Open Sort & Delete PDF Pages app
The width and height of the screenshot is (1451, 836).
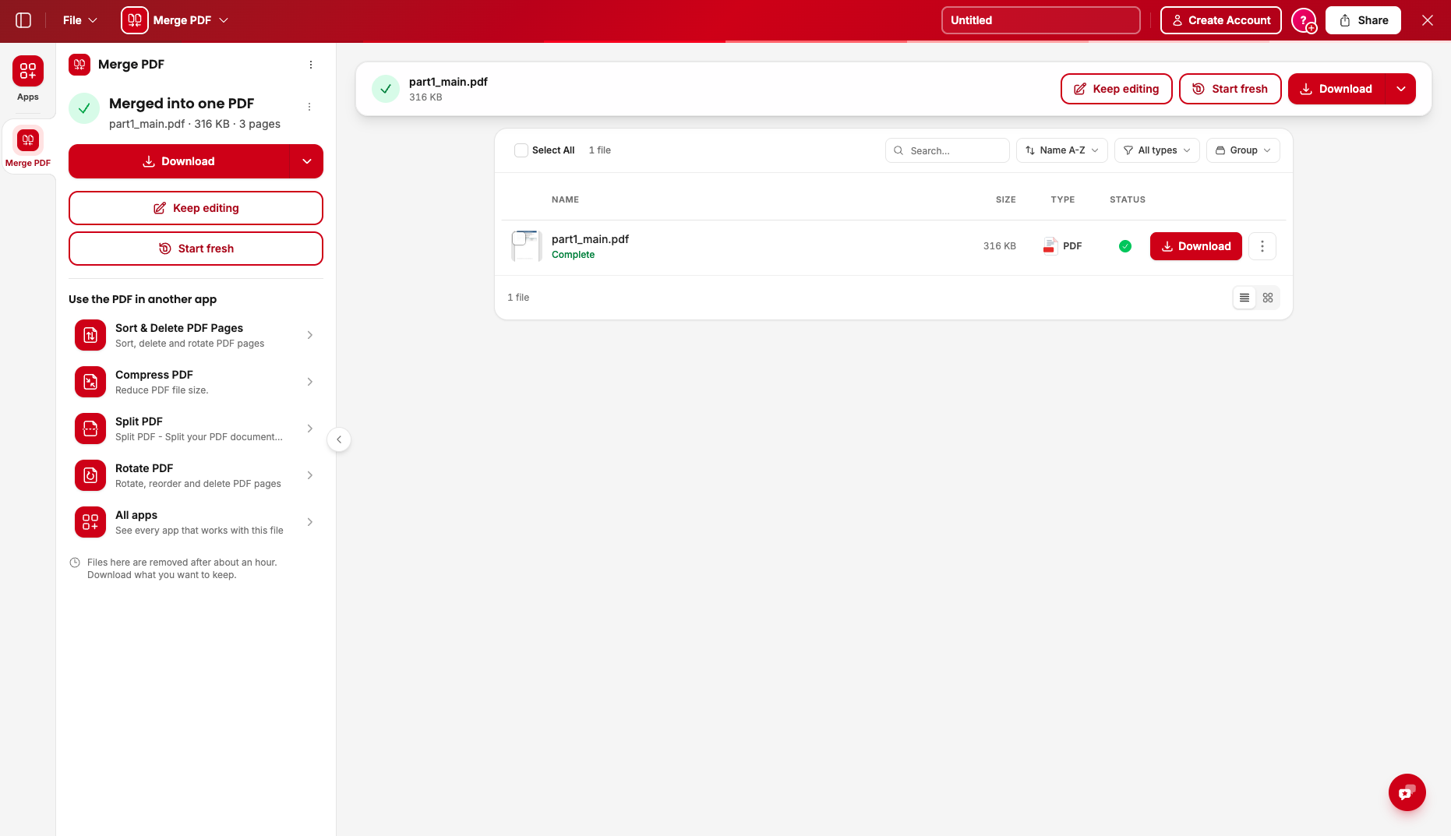click(x=196, y=335)
